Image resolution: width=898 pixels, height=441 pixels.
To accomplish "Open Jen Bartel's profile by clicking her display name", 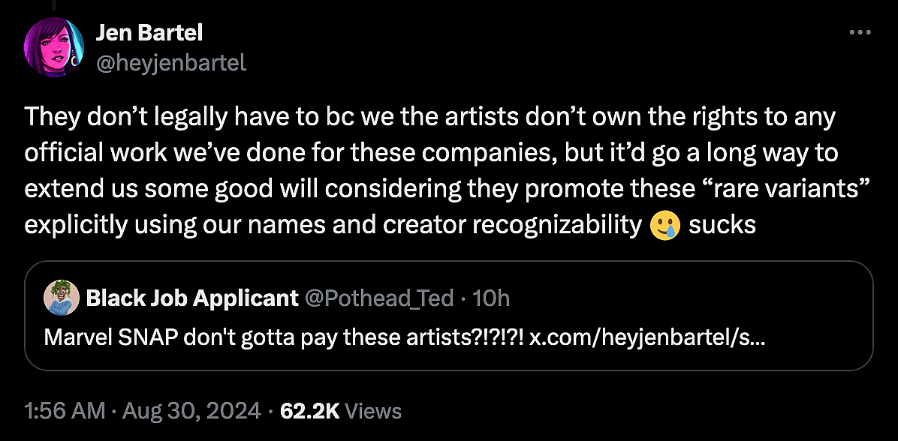I will [149, 32].
